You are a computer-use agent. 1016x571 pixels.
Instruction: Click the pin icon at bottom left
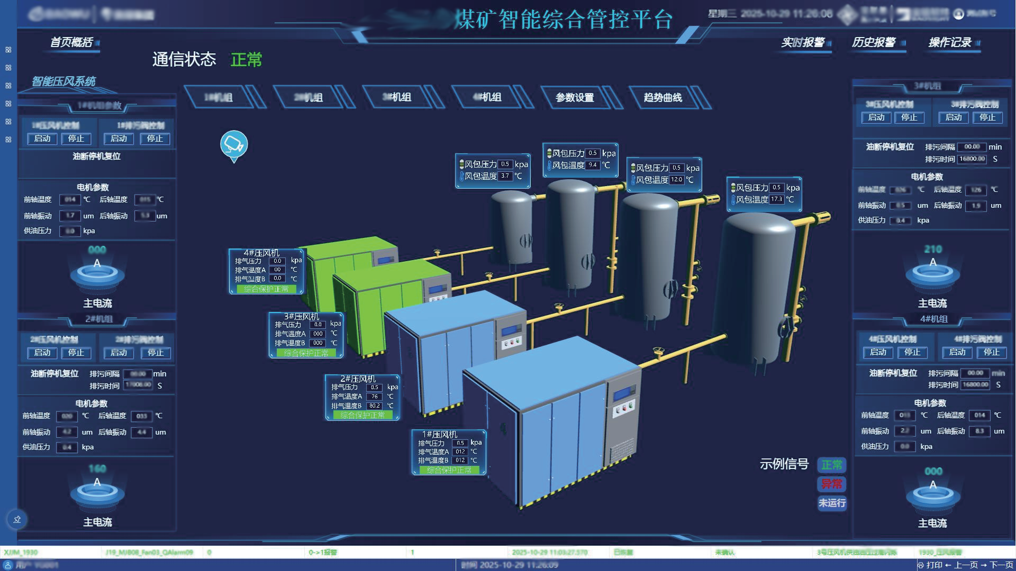pos(17,519)
